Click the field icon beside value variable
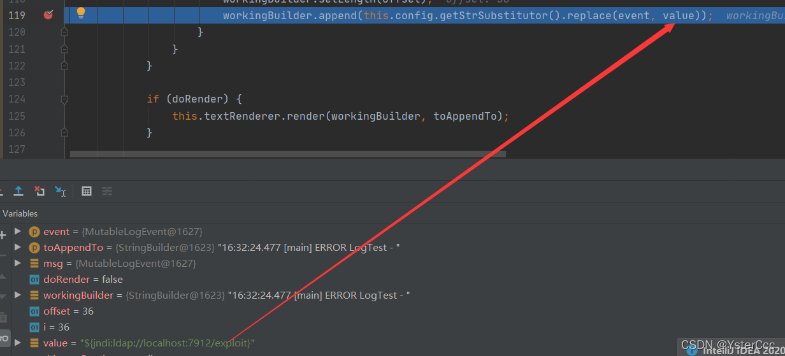This screenshot has height=356, width=785. (x=34, y=343)
